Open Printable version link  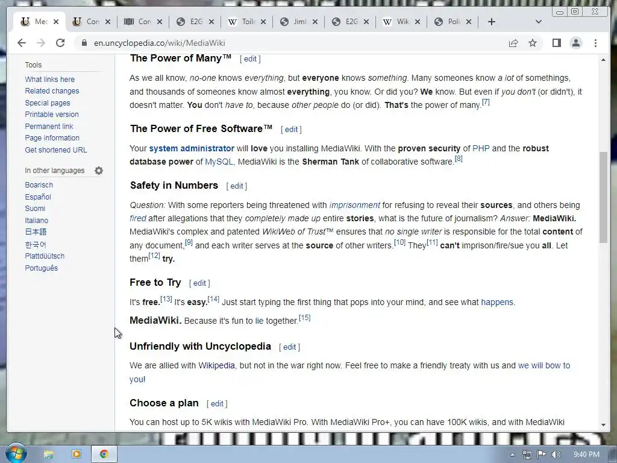[52, 114]
